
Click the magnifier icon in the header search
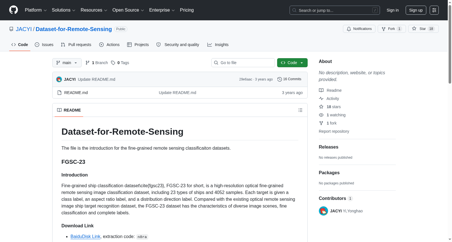click(x=294, y=10)
